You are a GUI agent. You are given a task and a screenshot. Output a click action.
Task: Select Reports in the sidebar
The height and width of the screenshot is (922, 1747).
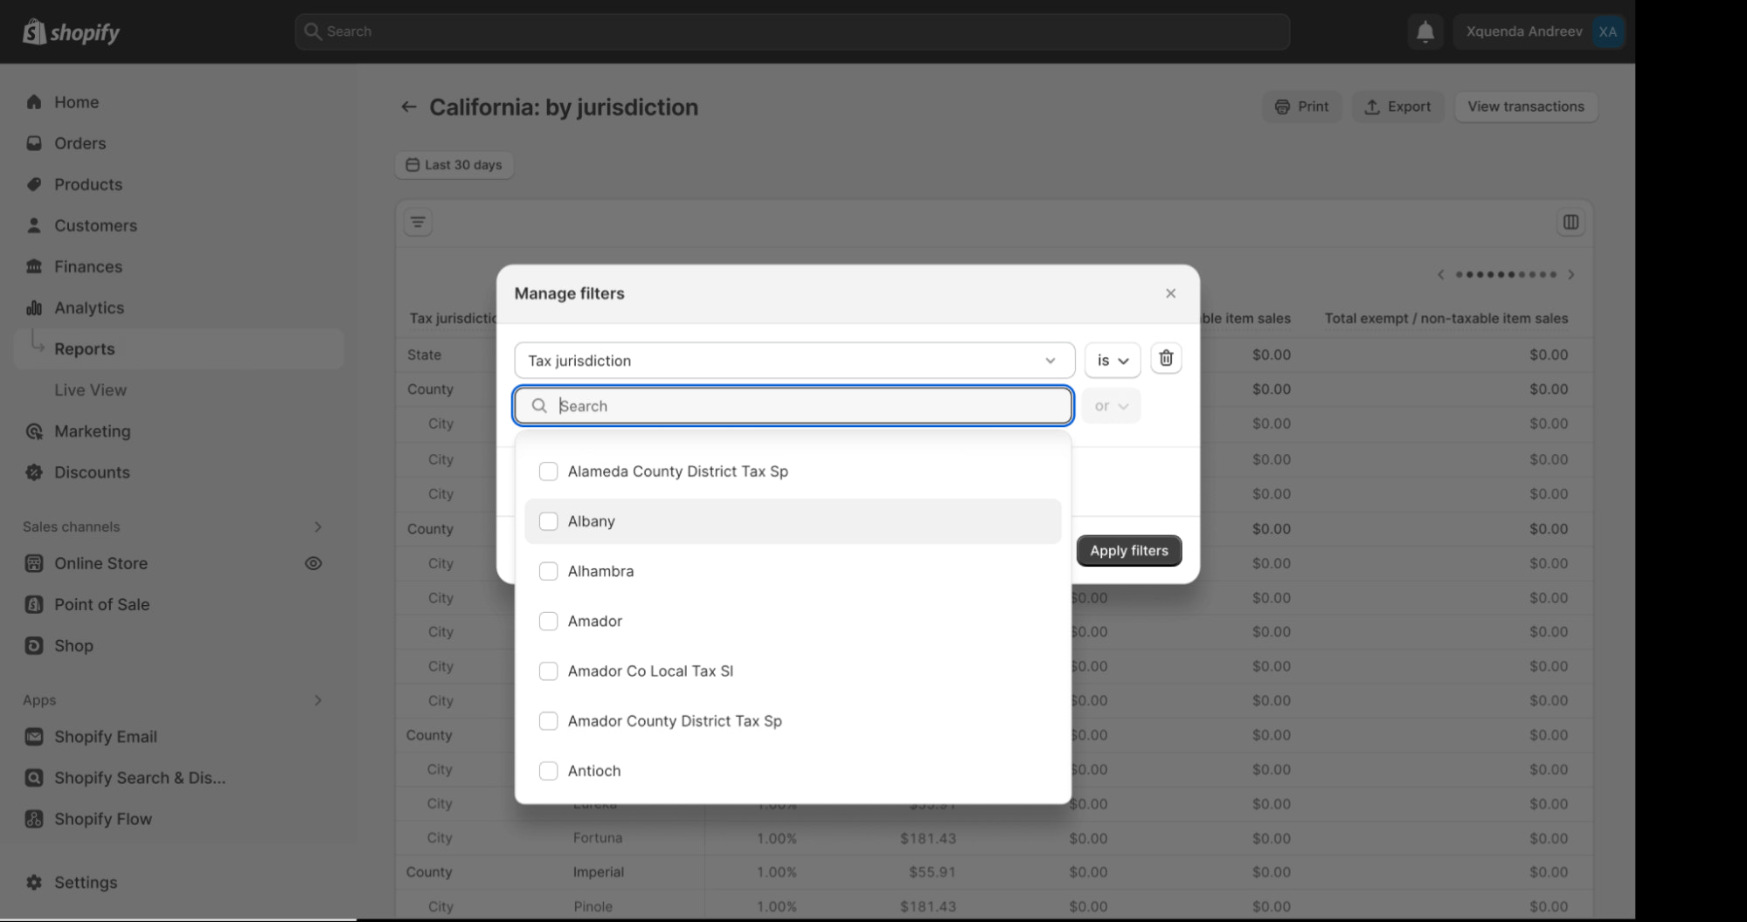click(x=84, y=348)
